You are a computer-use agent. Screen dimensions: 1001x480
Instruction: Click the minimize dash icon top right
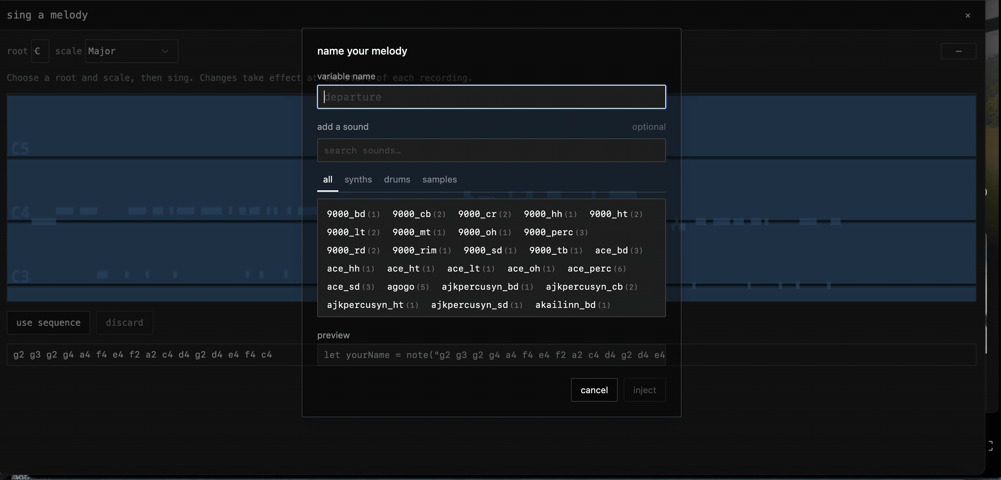(x=958, y=51)
